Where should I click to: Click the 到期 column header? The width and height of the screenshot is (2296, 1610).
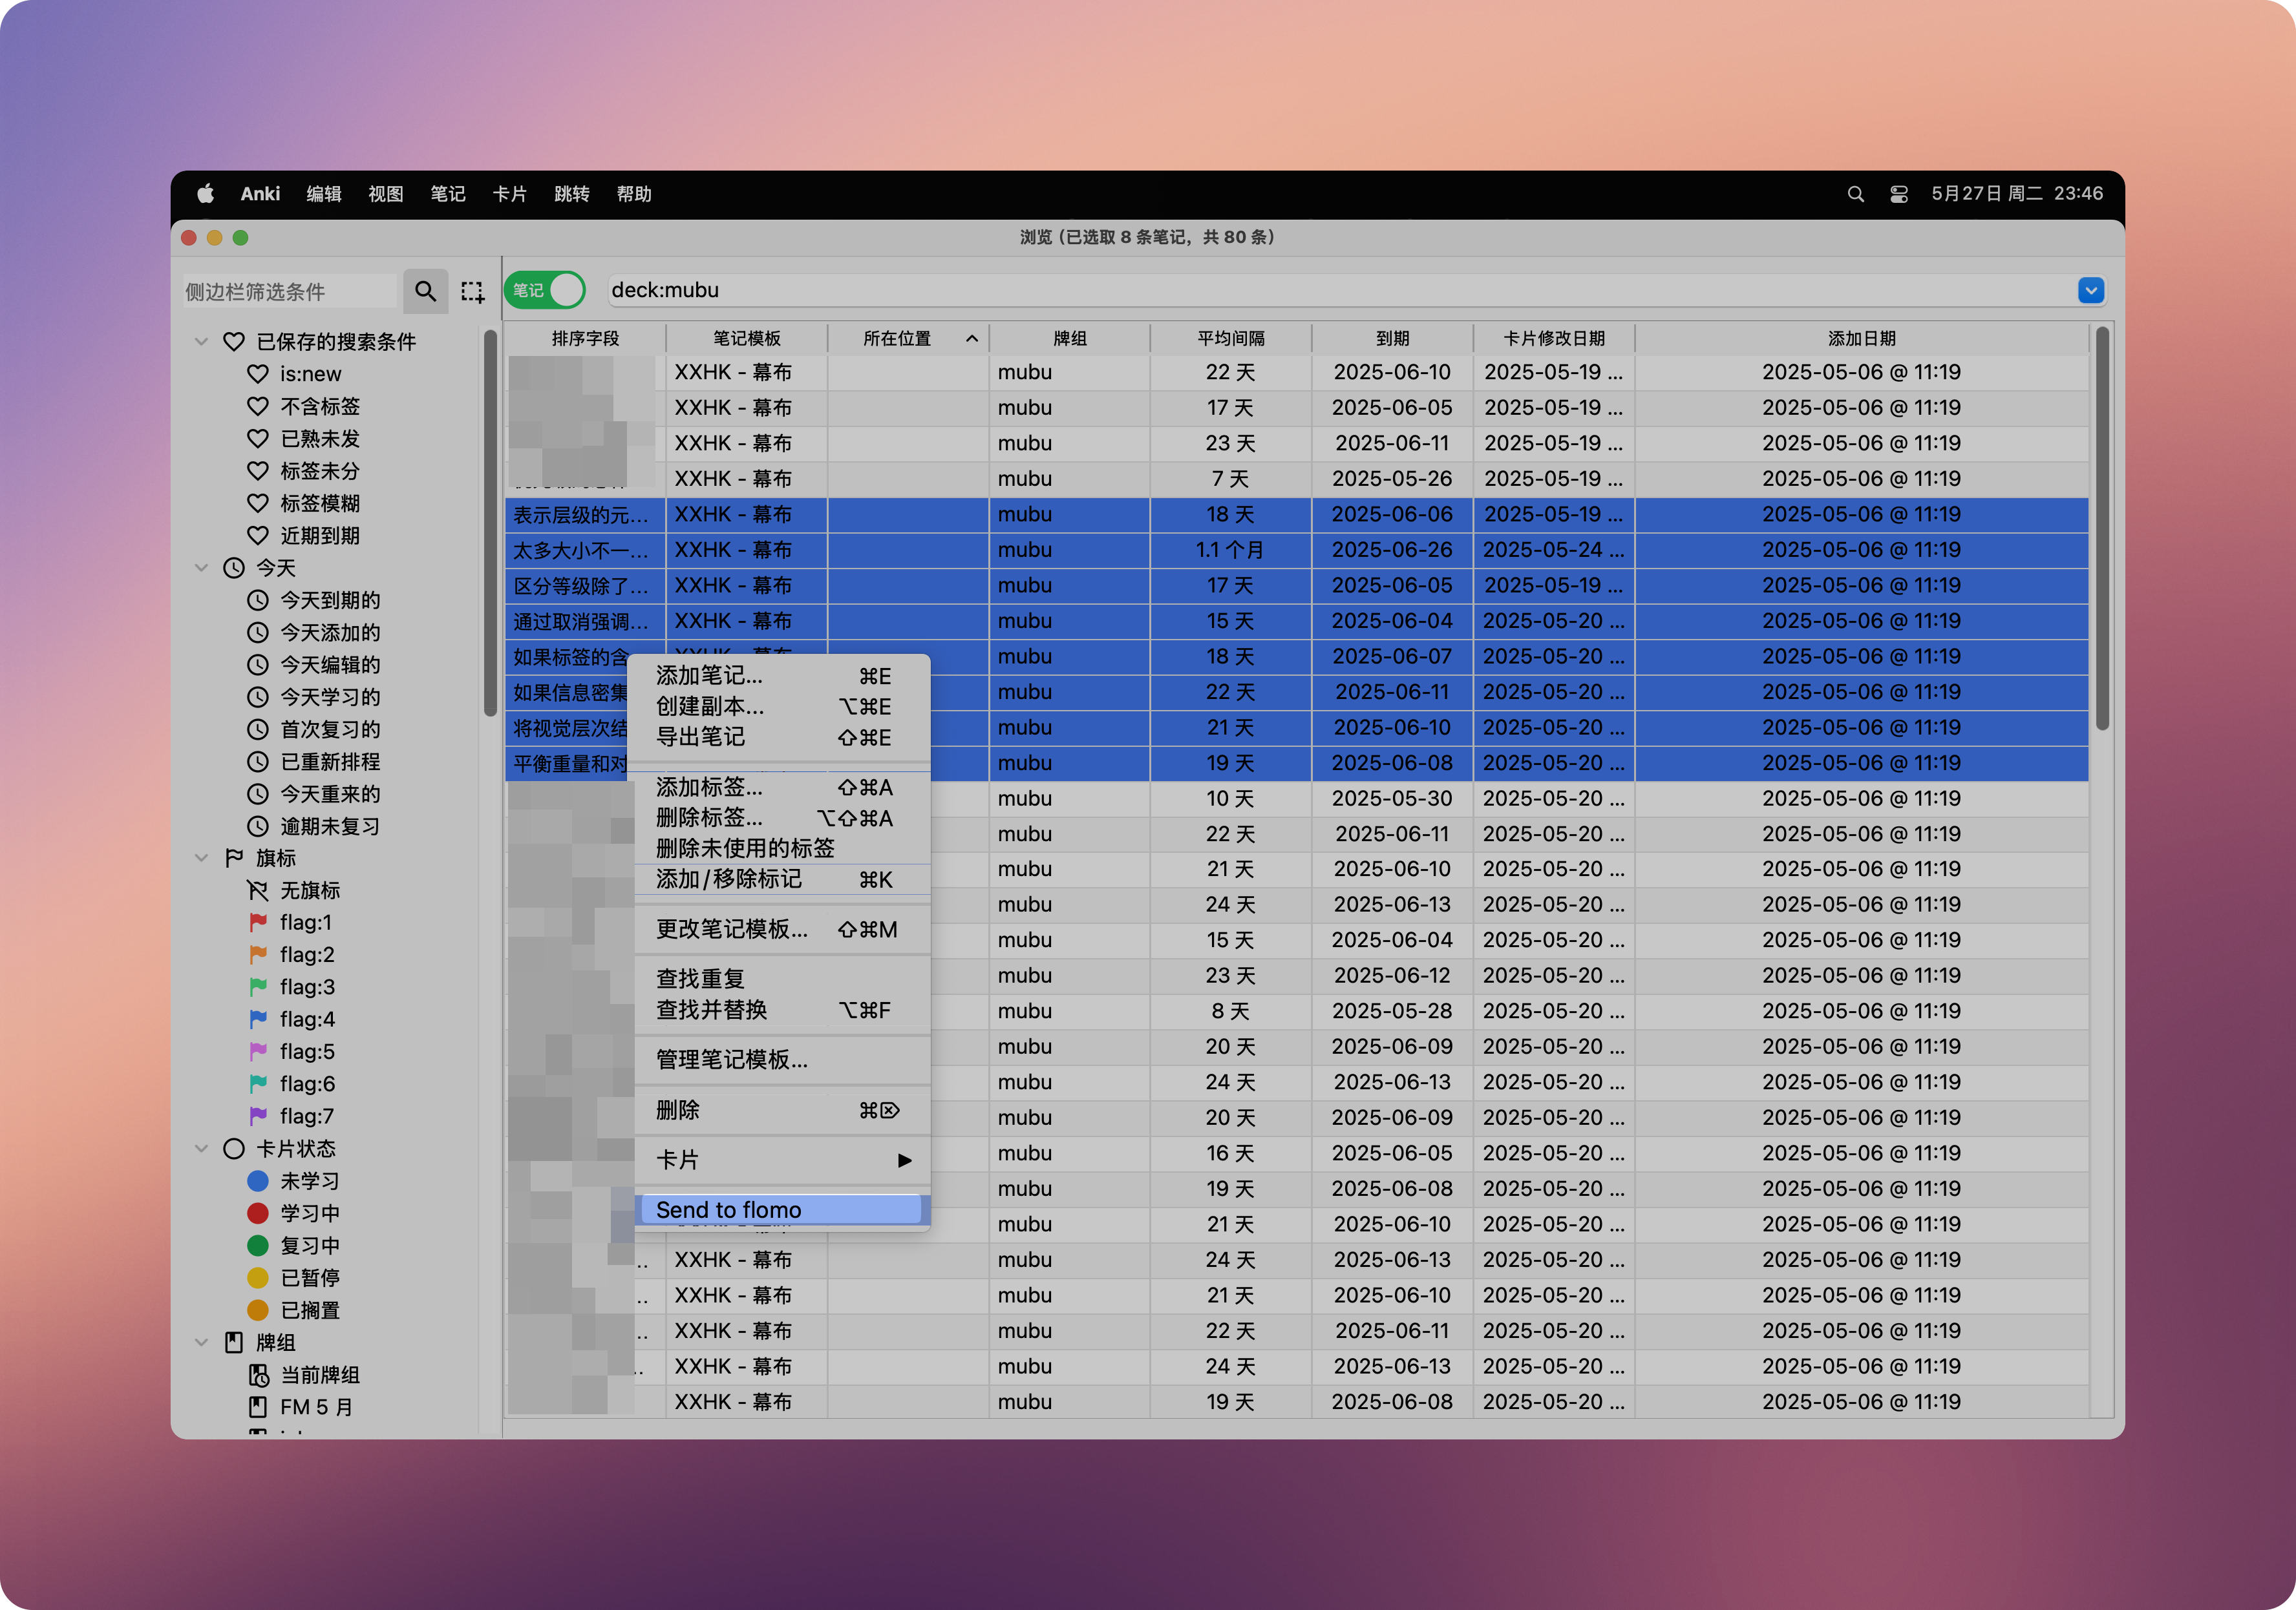1392,339
